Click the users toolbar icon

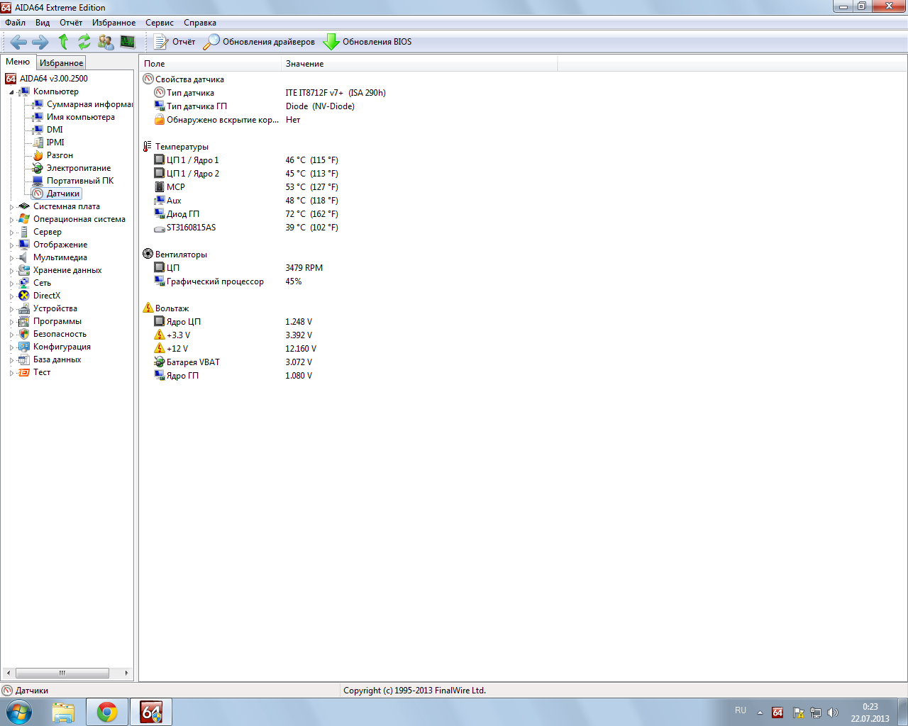pos(106,42)
